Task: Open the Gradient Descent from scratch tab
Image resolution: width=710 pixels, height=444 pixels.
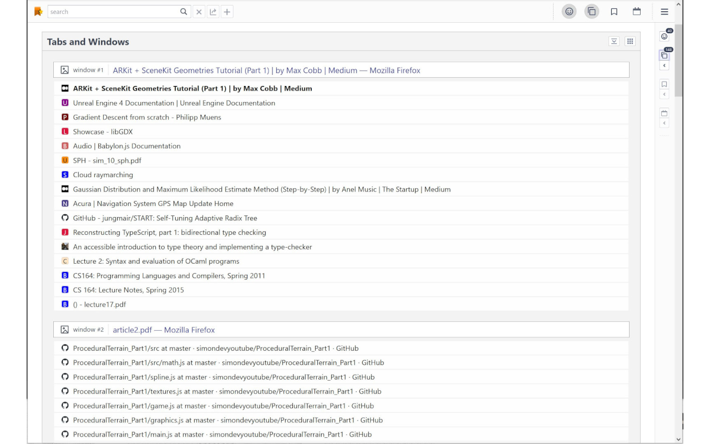Action: point(147,117)
